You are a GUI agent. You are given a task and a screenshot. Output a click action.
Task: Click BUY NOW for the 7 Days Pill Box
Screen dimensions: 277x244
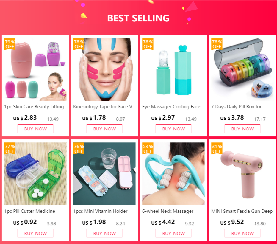(x=242, y=129)
